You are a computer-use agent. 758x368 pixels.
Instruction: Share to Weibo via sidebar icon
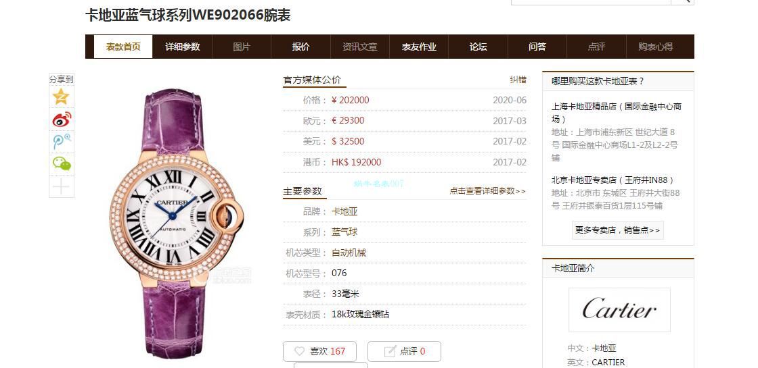[x=62, y=119]
